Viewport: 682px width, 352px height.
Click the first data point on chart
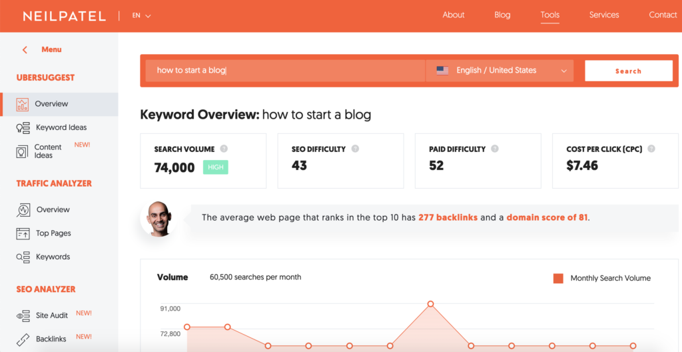click(187, 327)
